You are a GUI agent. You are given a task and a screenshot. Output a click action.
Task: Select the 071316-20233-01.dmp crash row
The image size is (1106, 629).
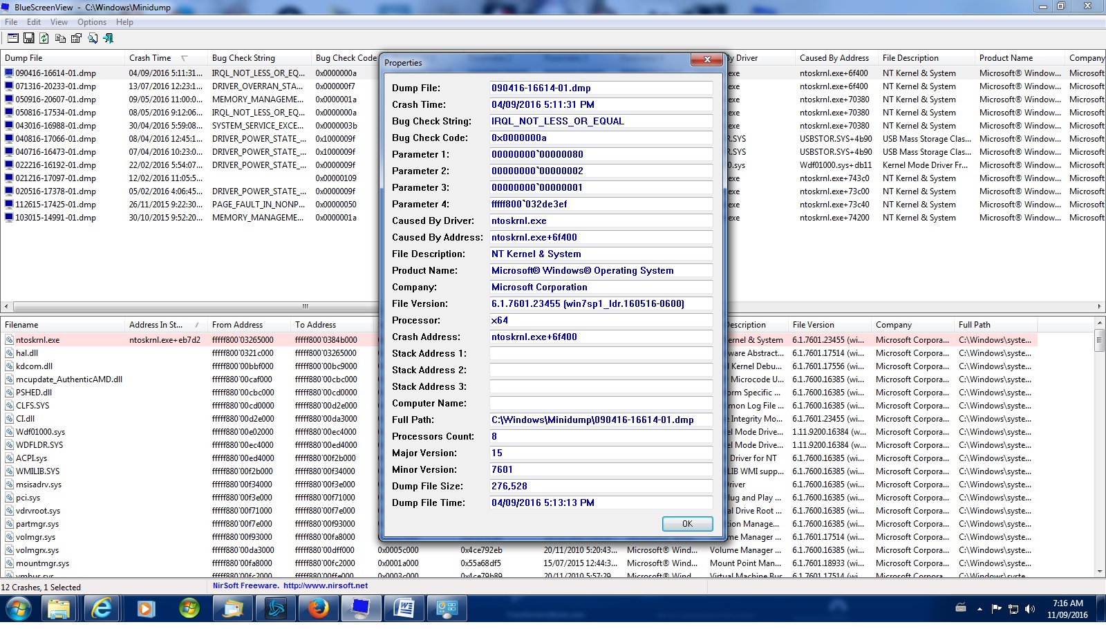(x=56, y=86)
